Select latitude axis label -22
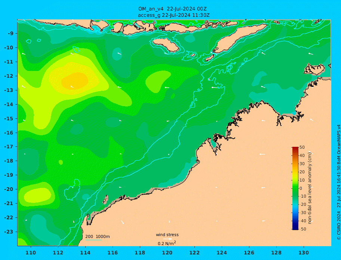The height and width of the screenshot is (260, 341). click(9, 217)
